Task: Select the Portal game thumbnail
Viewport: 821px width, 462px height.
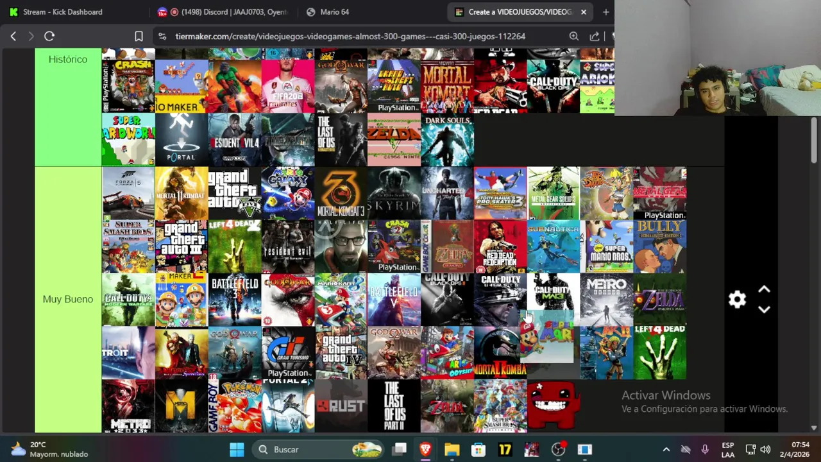Action: coord(182,139)
